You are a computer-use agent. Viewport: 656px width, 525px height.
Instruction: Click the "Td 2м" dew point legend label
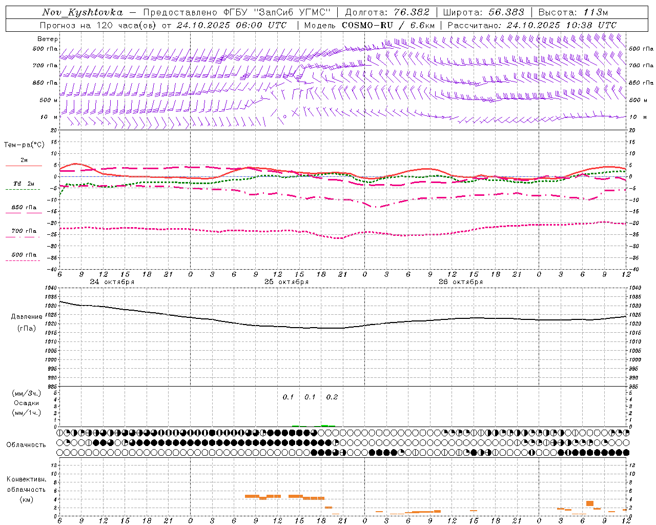click(x=24, y=184)
